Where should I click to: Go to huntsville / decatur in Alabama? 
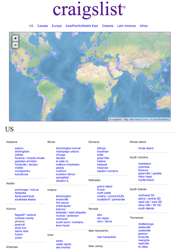point(27,165)
